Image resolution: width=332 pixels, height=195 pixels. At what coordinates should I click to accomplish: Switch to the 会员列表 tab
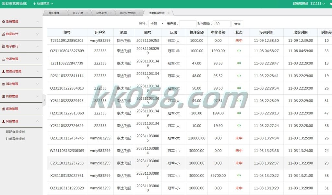tap(101, 13)
